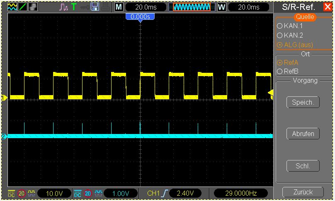
Task: Select ALG.(aus) source option
Action: [295, 45]
